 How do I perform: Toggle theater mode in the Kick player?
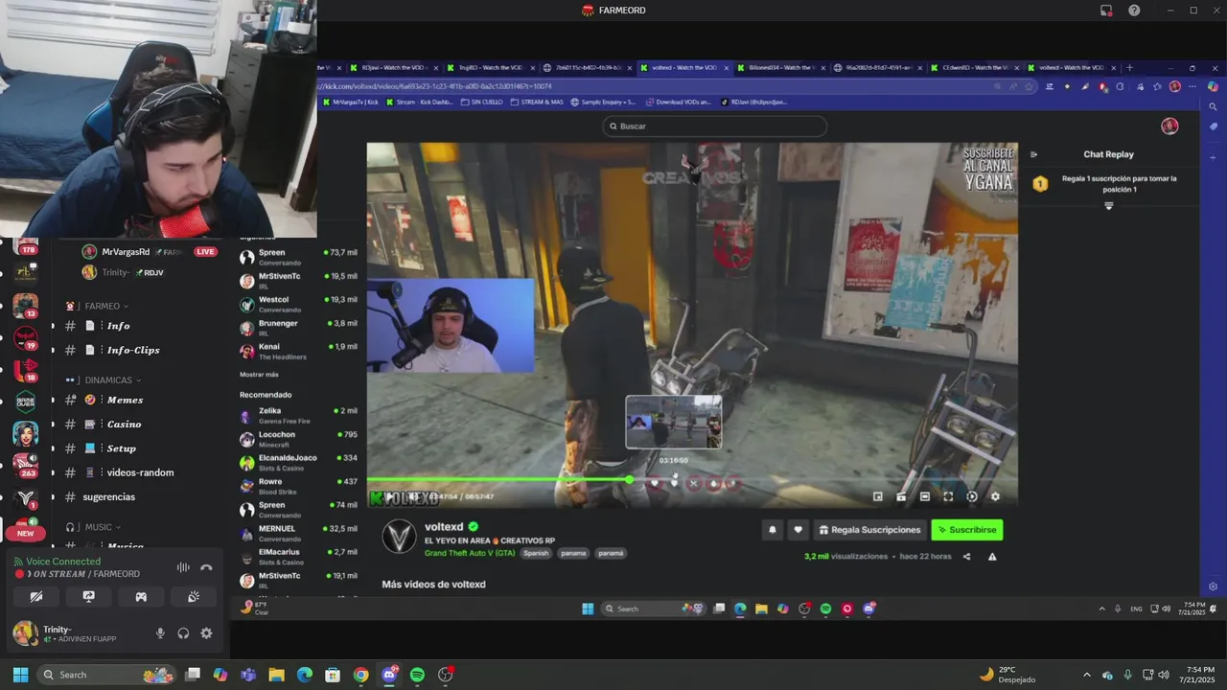[x=924, y=496]
